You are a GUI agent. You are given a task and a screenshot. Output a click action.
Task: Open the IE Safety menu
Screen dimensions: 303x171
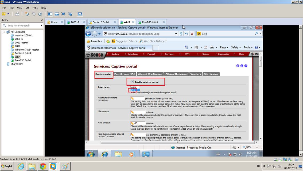236,47
